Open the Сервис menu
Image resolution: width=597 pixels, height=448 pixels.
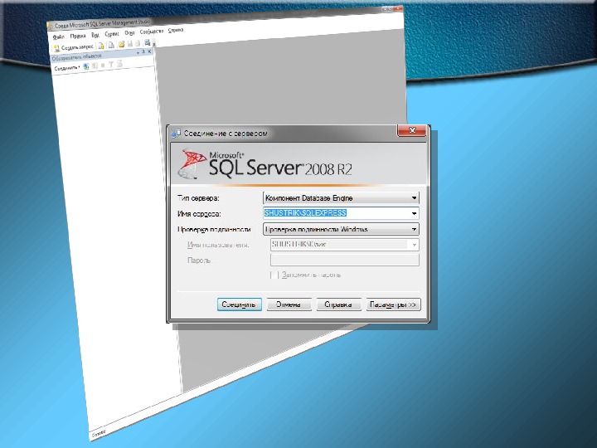point(112,33)
